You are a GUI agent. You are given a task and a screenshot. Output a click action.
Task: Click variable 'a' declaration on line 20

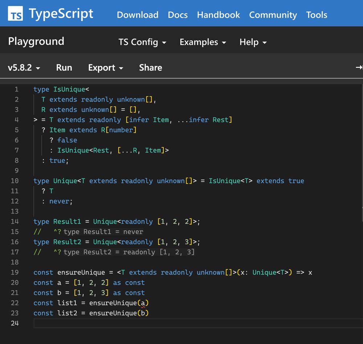point(59,282)
